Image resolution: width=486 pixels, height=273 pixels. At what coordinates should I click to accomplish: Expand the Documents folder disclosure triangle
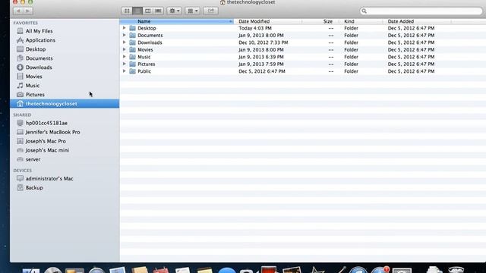click(x=125, y=35)
